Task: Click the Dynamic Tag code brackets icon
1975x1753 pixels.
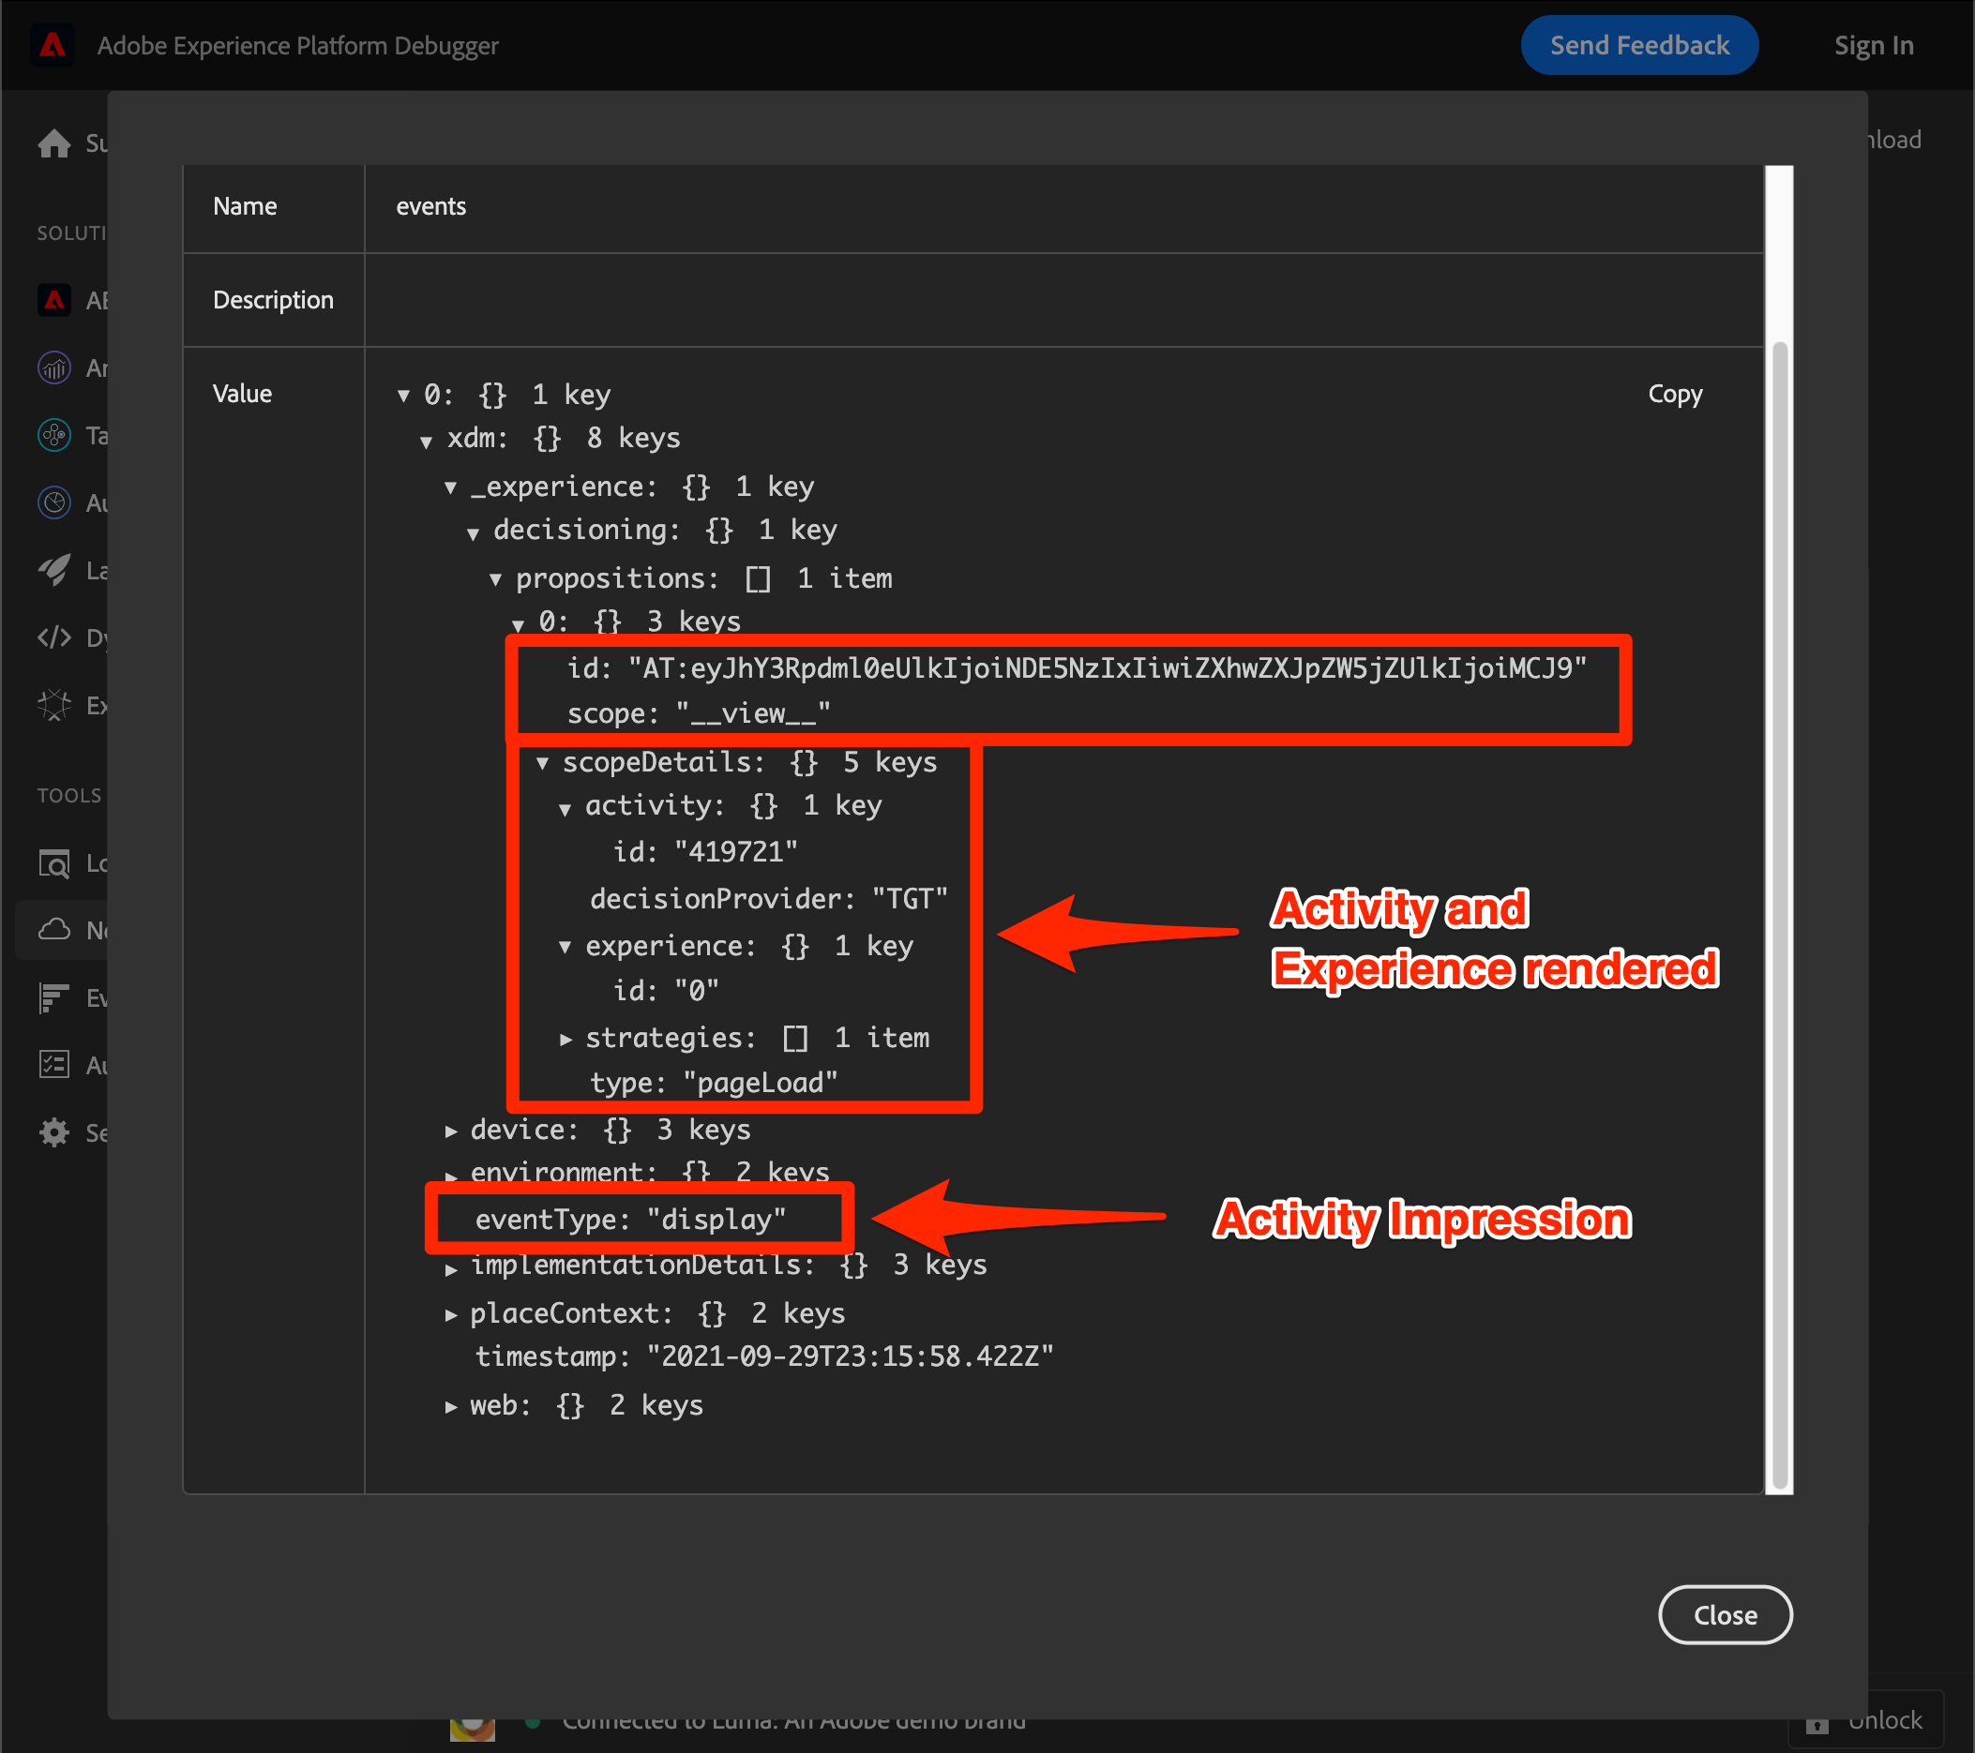Action: (54, 637)
